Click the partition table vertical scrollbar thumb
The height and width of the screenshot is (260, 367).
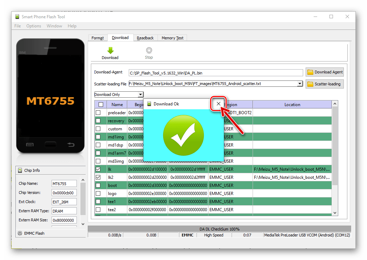point(335,146)
